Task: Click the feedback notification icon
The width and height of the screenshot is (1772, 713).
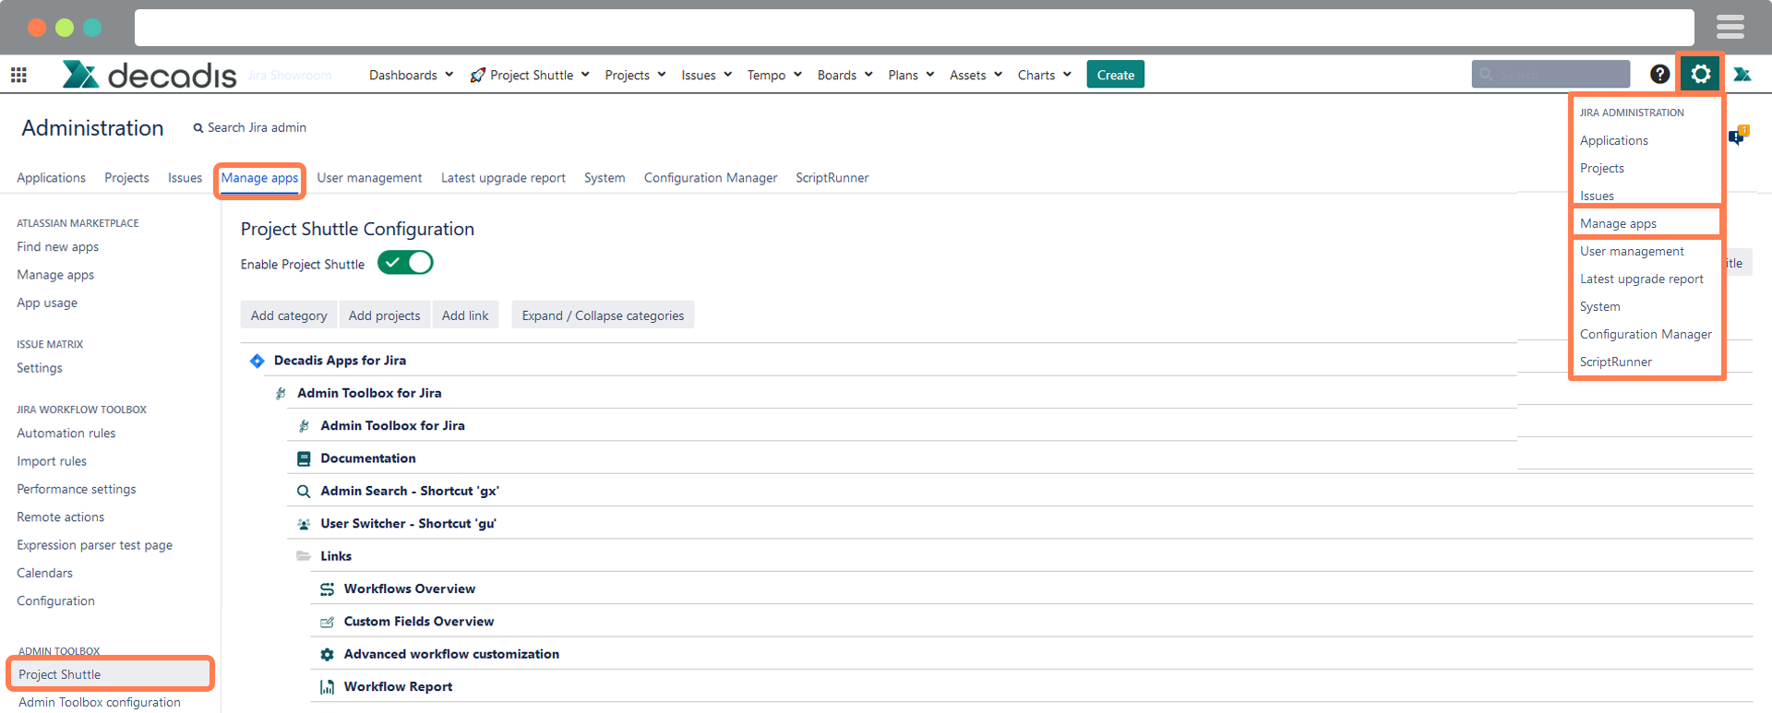Action: point(1737,137)
